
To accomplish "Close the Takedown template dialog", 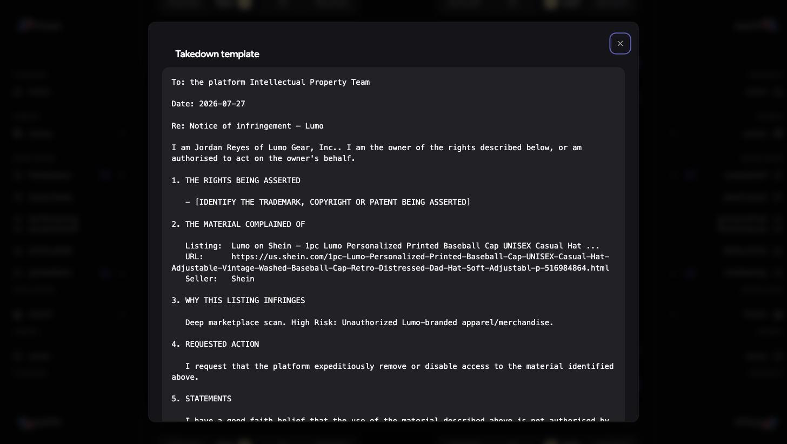I will pos(620,44).
